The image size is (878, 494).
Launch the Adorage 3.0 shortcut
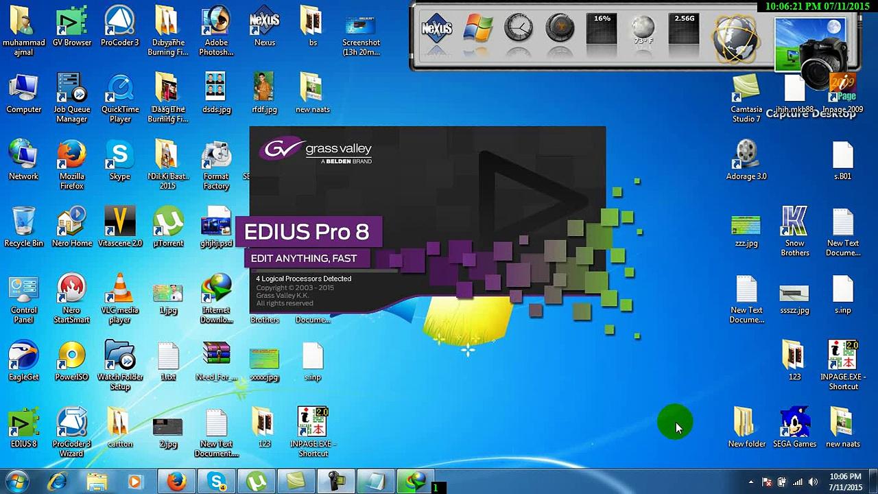(x=746, y=161)
